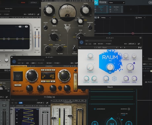The width and height of the screenshot is (152, 125).
Task: Click the Raum Mix knob
Action: point(110,67)
